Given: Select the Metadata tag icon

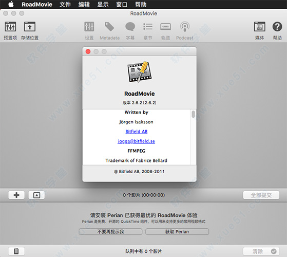Looking at the screenshot, I should pos(109,27).
